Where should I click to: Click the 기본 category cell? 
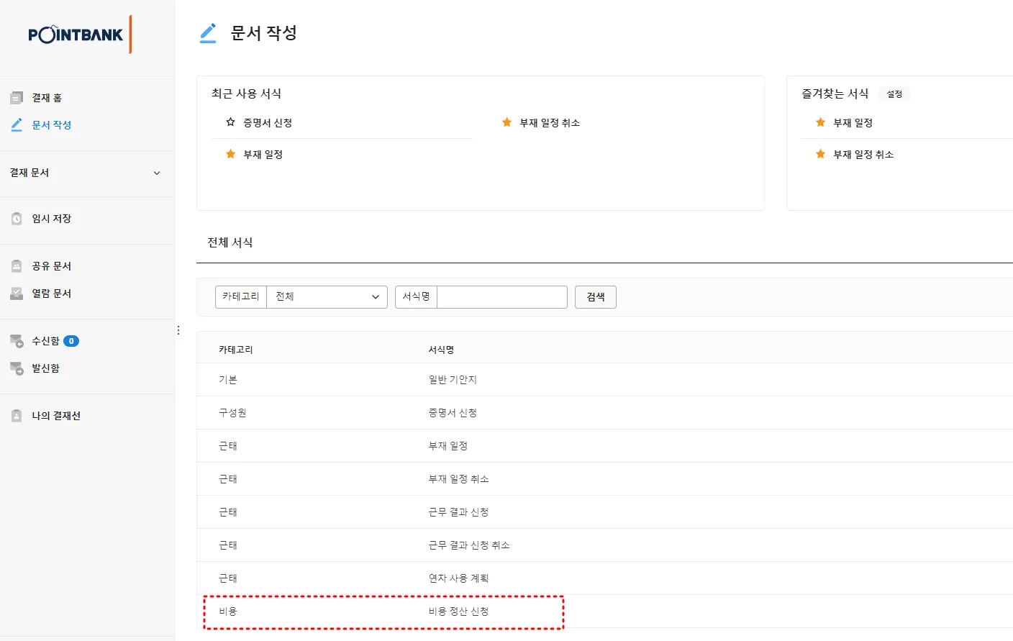(x=228, y=380)
